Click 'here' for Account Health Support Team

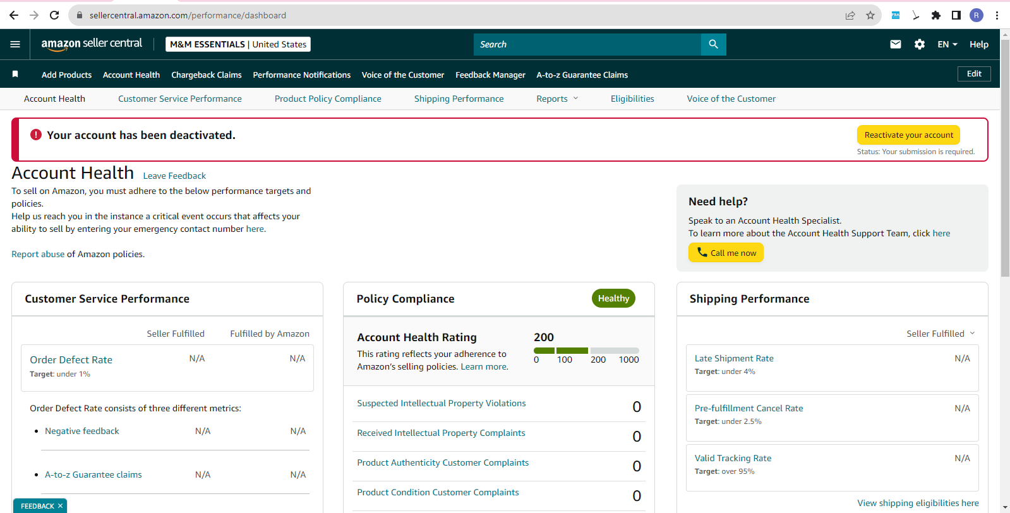coord(941,233)
